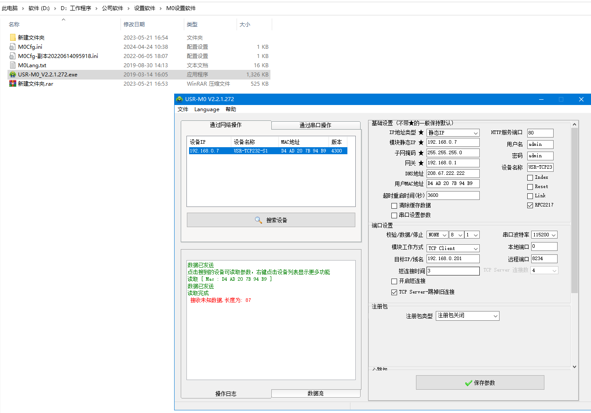Click the 搜索设备 button

(271, 220)
